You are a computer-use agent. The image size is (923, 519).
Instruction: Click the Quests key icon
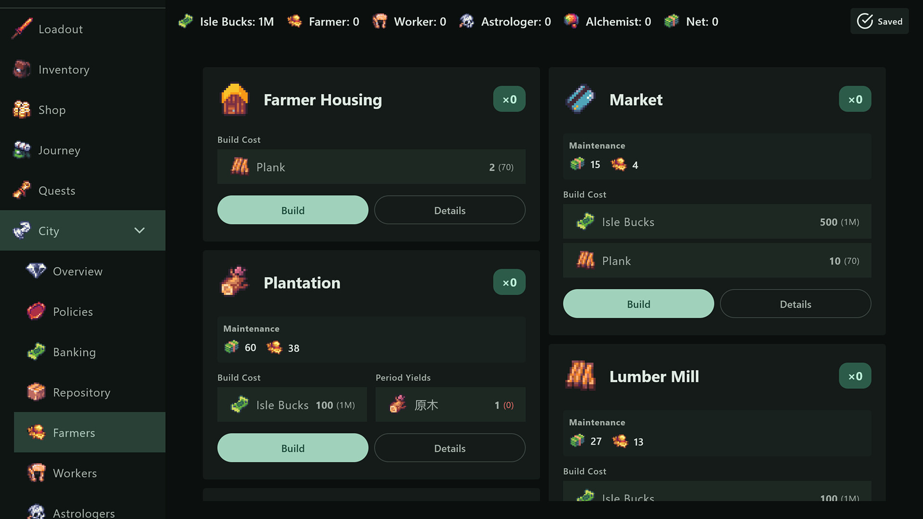coord(22,190)
